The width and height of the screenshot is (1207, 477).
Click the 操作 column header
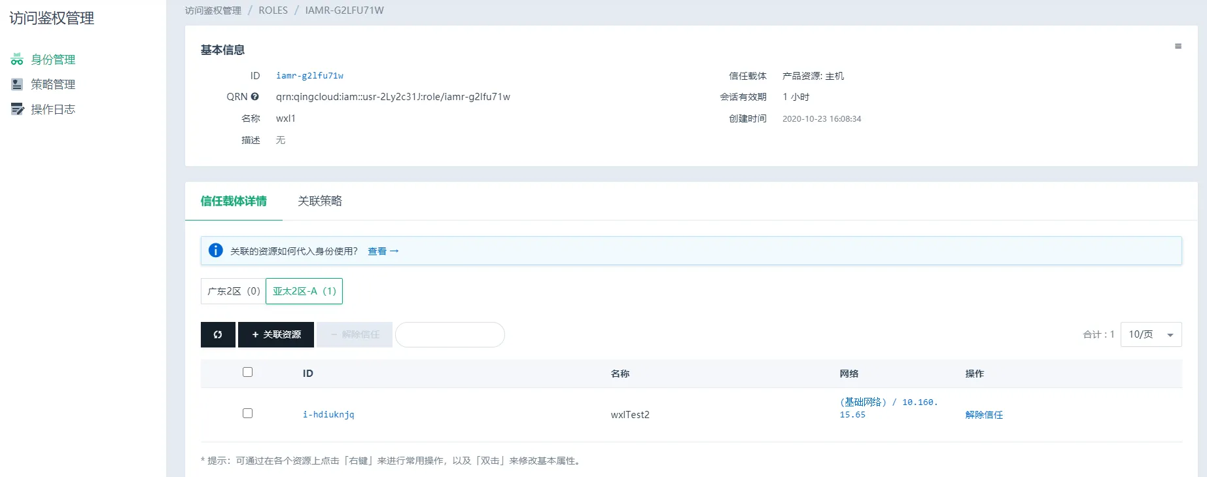[975, 374]
